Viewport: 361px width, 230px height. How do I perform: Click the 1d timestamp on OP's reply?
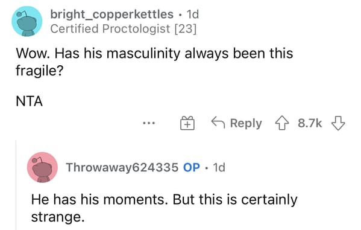click(x=219, y=167)
